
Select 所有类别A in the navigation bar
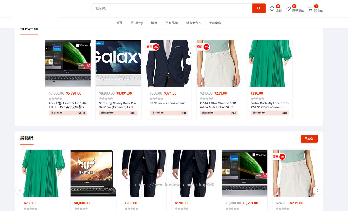[193, 23]
